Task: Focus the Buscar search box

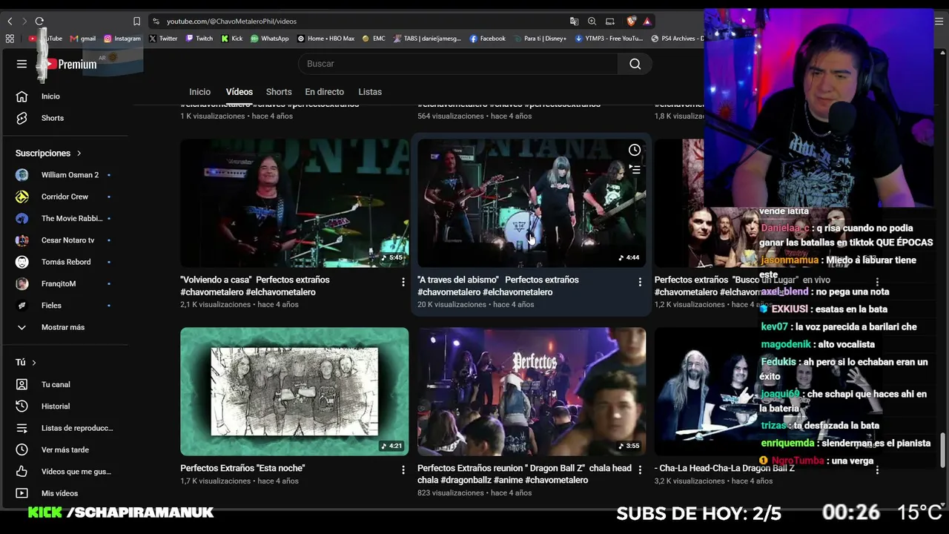Action: tap(458, 64)
